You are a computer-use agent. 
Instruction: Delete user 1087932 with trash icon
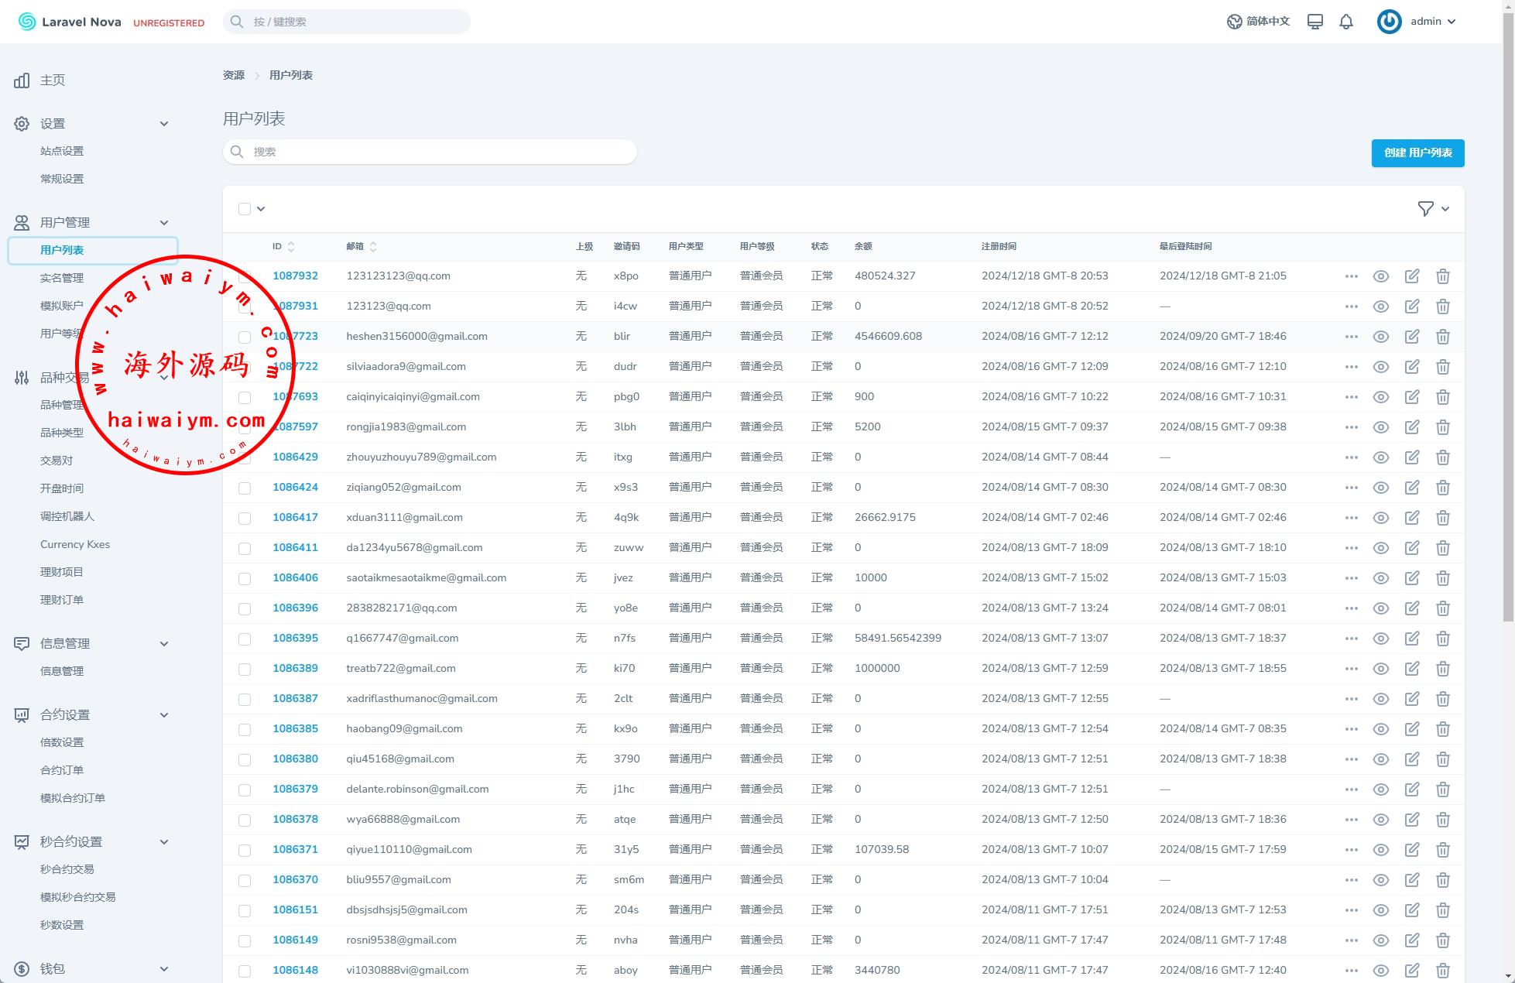[1442, 276]
